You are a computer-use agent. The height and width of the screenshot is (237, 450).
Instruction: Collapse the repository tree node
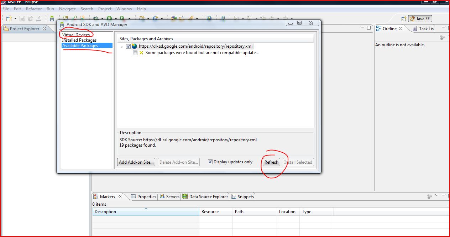[x=122, y=47]
